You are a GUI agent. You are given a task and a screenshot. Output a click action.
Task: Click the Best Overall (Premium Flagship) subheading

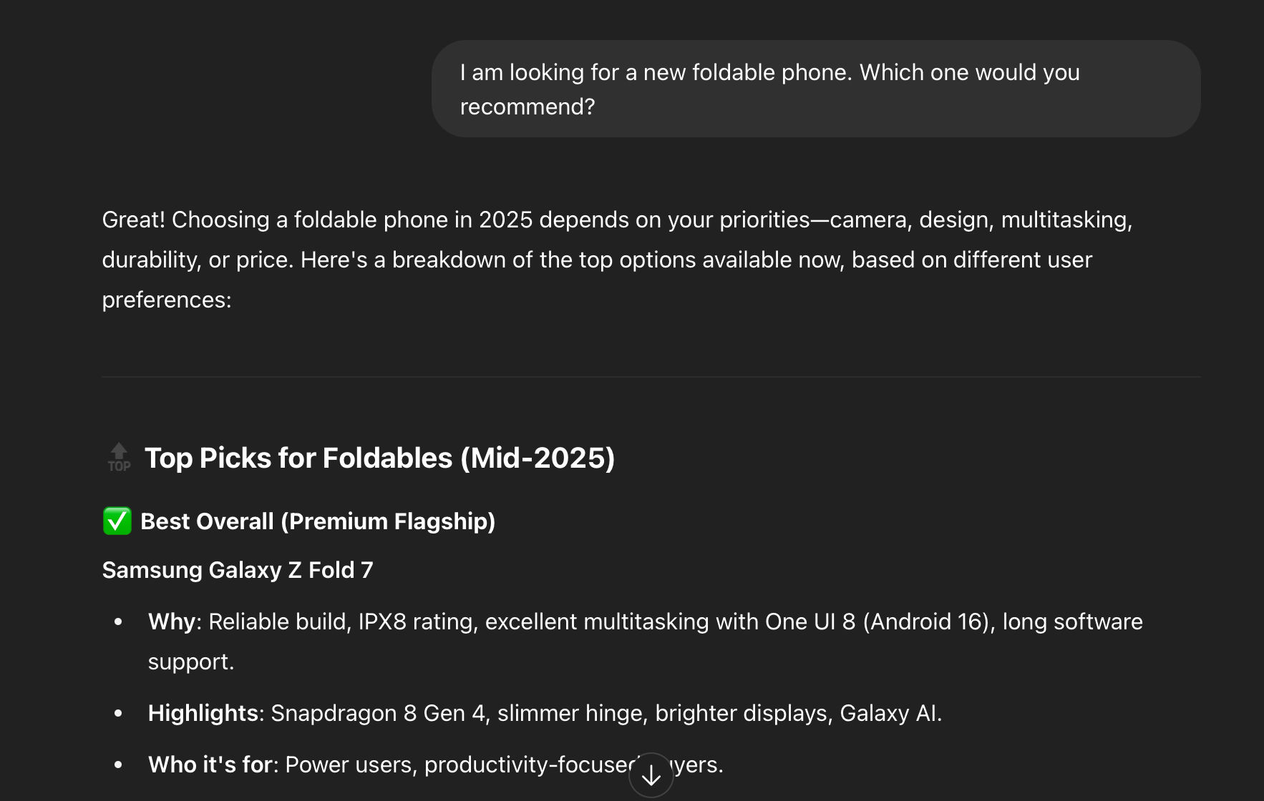pyautogui.click(x=318, y=521)
